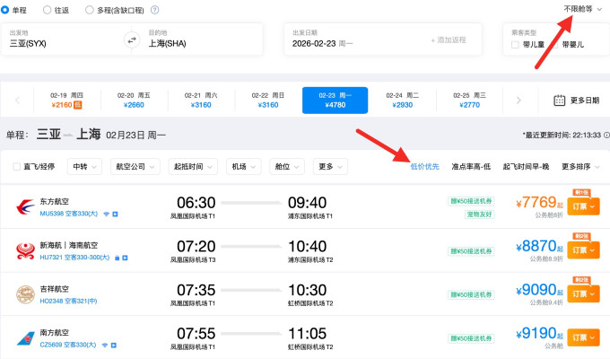Click the 南方航空 airline logo
The width and height of the screenshot is (610, 359).
tap(25, 338)
